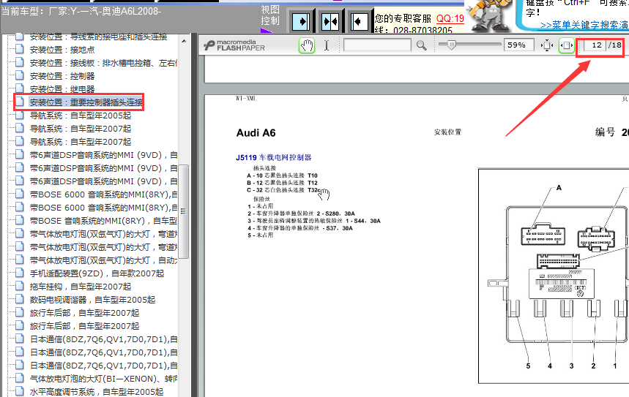The image size is (629, 397).
Task: Click the current page number field showing 12
Action: pyautogui.click(x=595, y=45)
